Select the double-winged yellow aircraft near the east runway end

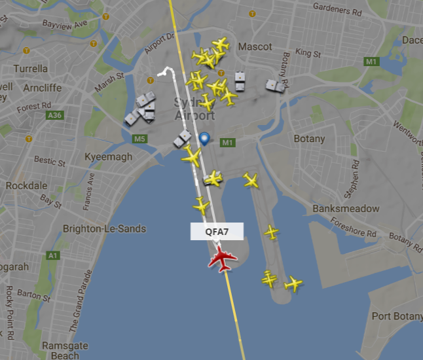click(x=268, y=279)
